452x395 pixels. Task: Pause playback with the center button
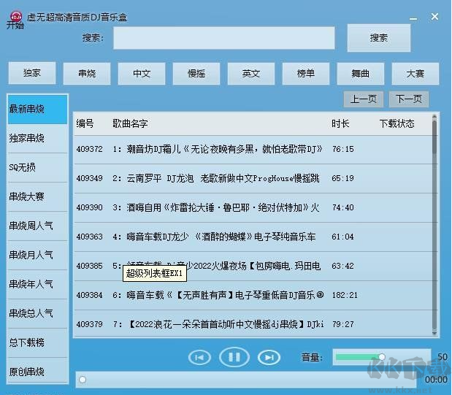point(234,357)
